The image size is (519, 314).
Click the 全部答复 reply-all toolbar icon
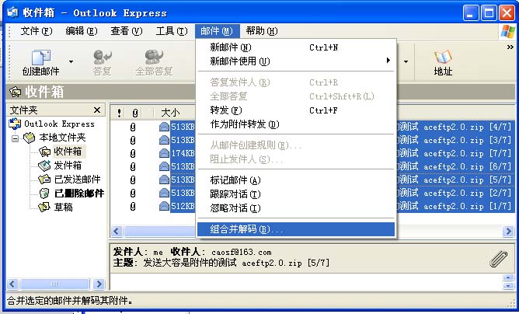(x=154, y=58)
